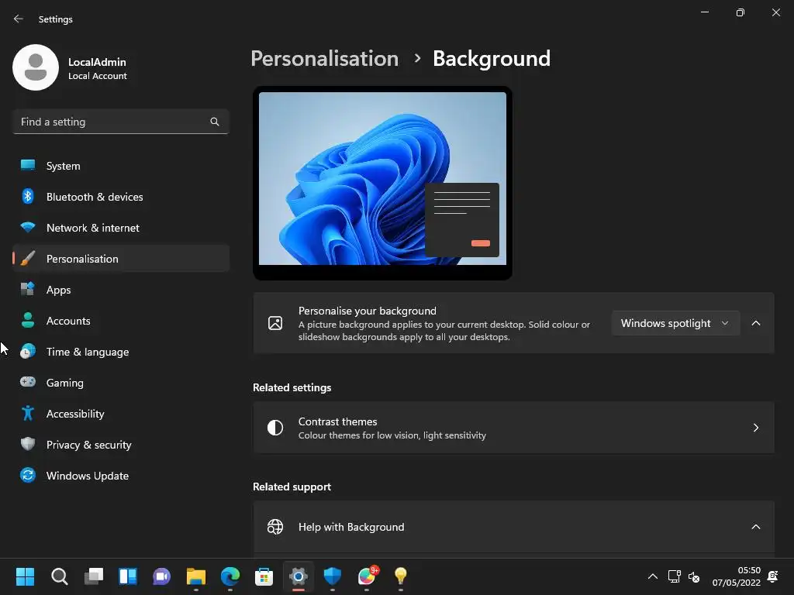
Task: Click the Gaming controller icon
Action: (x=28, y=382)
